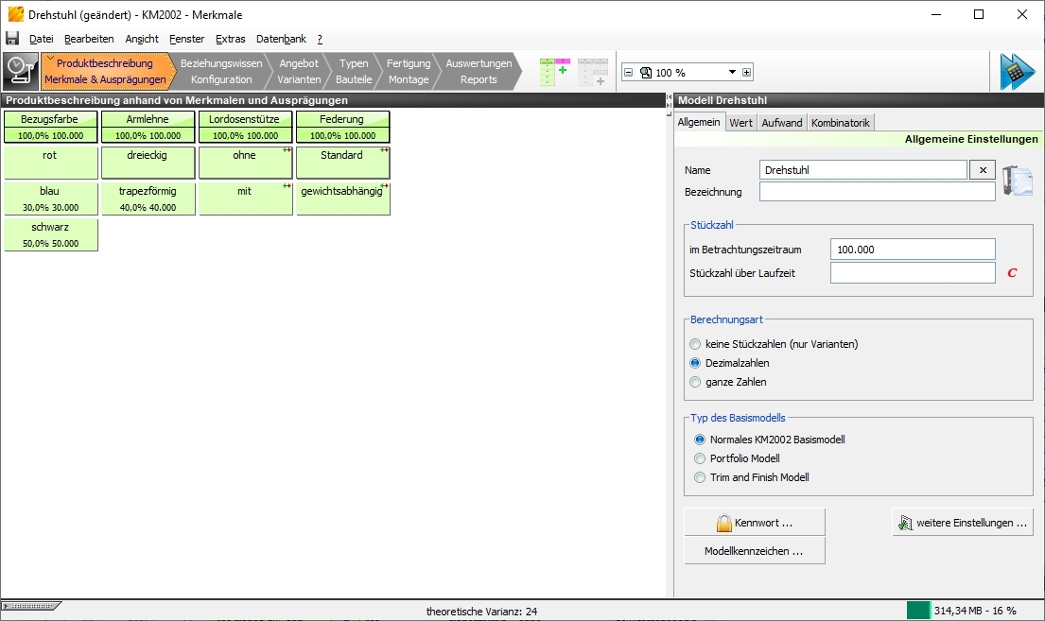The height and width of the screenshot is (621, 1045).
Task: Go to Angebot Varianten step
Action: pyautogui.click(x=299, y=71)
